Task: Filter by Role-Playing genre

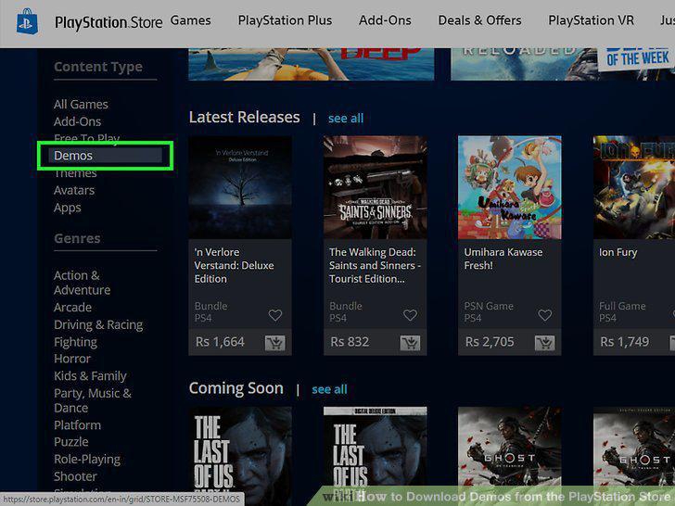Action: (87, 459)
